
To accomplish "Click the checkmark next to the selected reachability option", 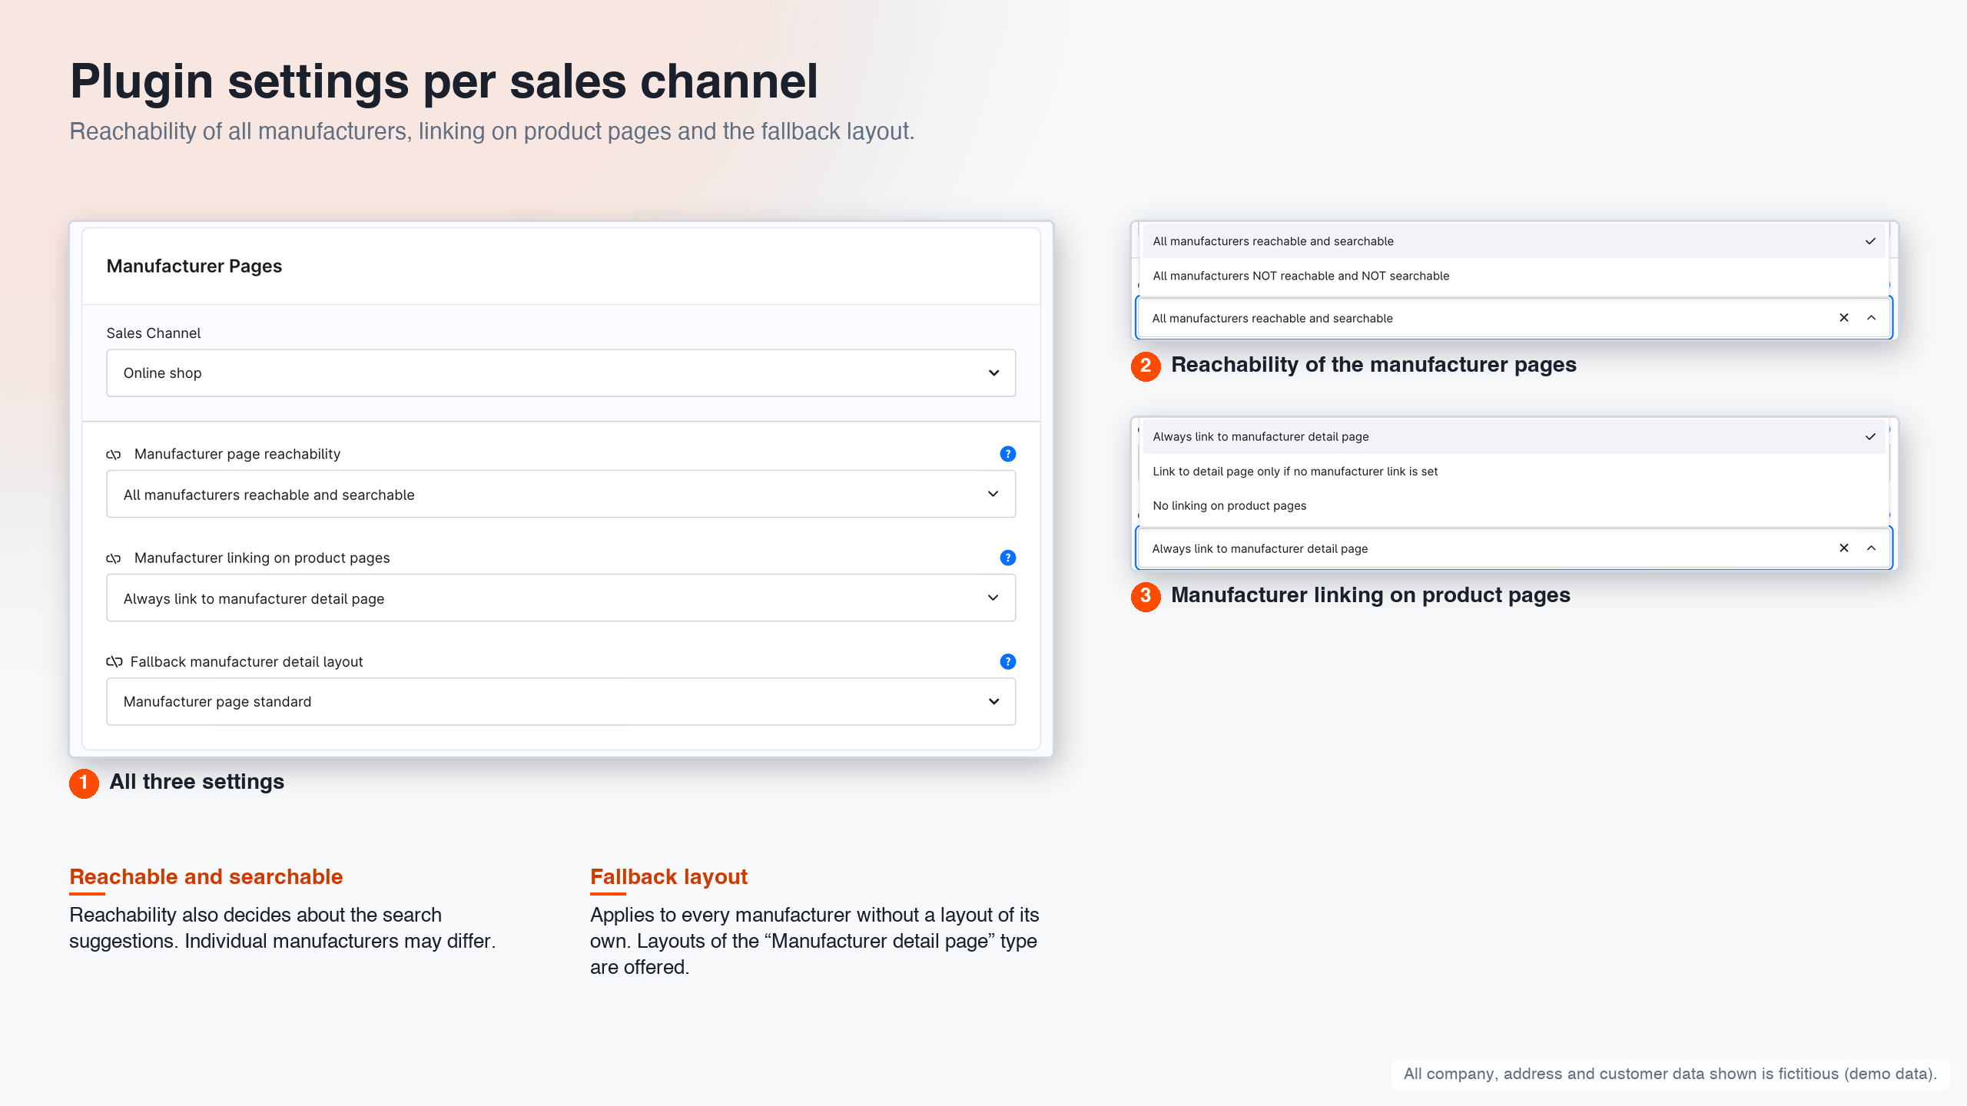I will click(1870, 241).
